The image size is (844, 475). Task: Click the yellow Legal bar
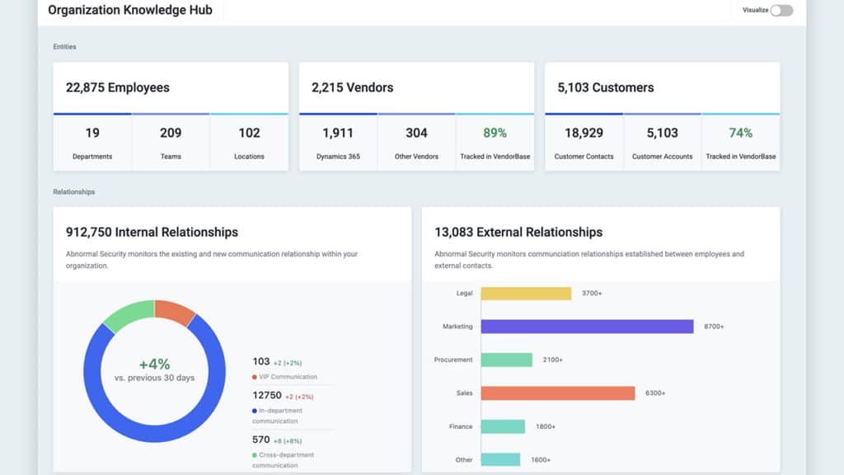(526, 294)
